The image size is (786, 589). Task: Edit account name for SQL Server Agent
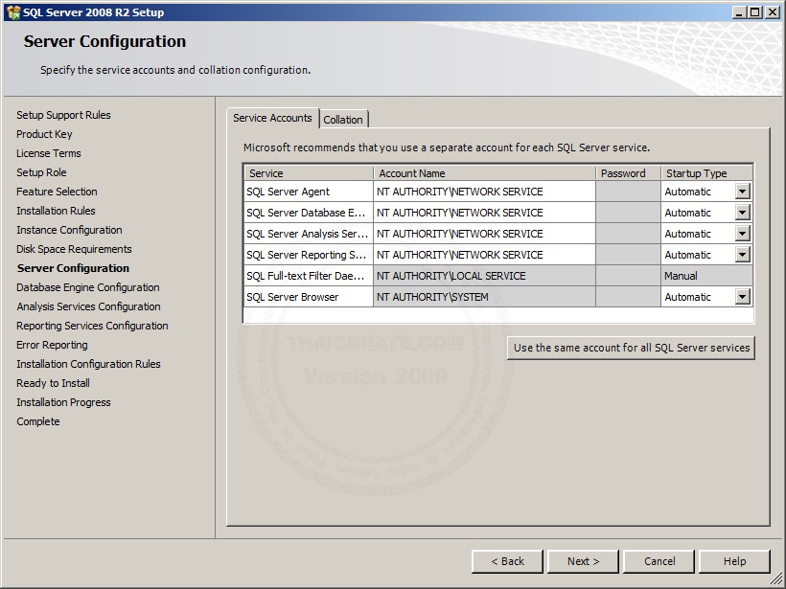(x=484, y=192)
